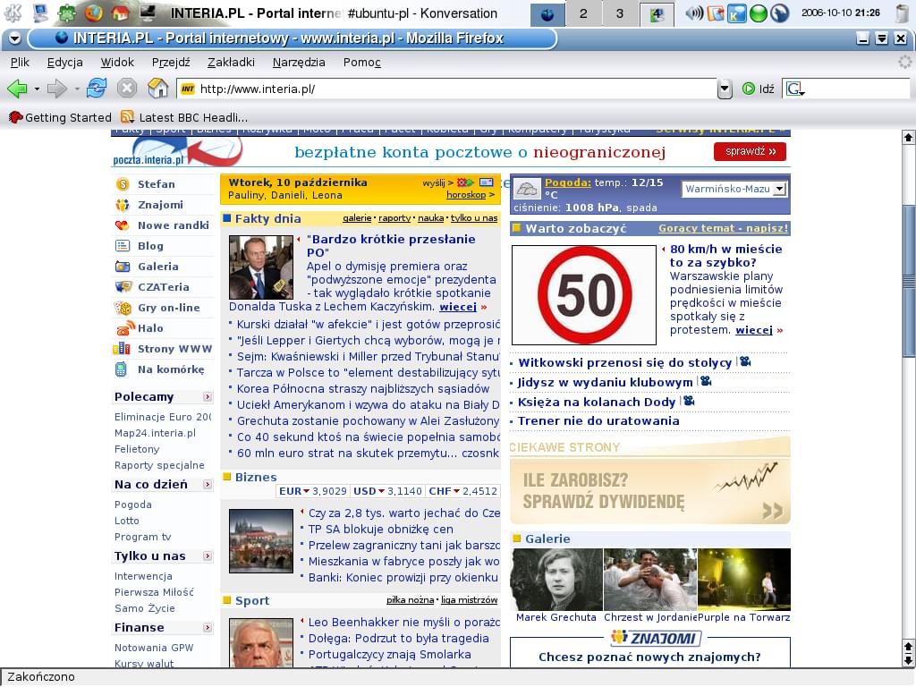
Task: Click the page vertical scrollbar thumb
Action: pos(909,280)
